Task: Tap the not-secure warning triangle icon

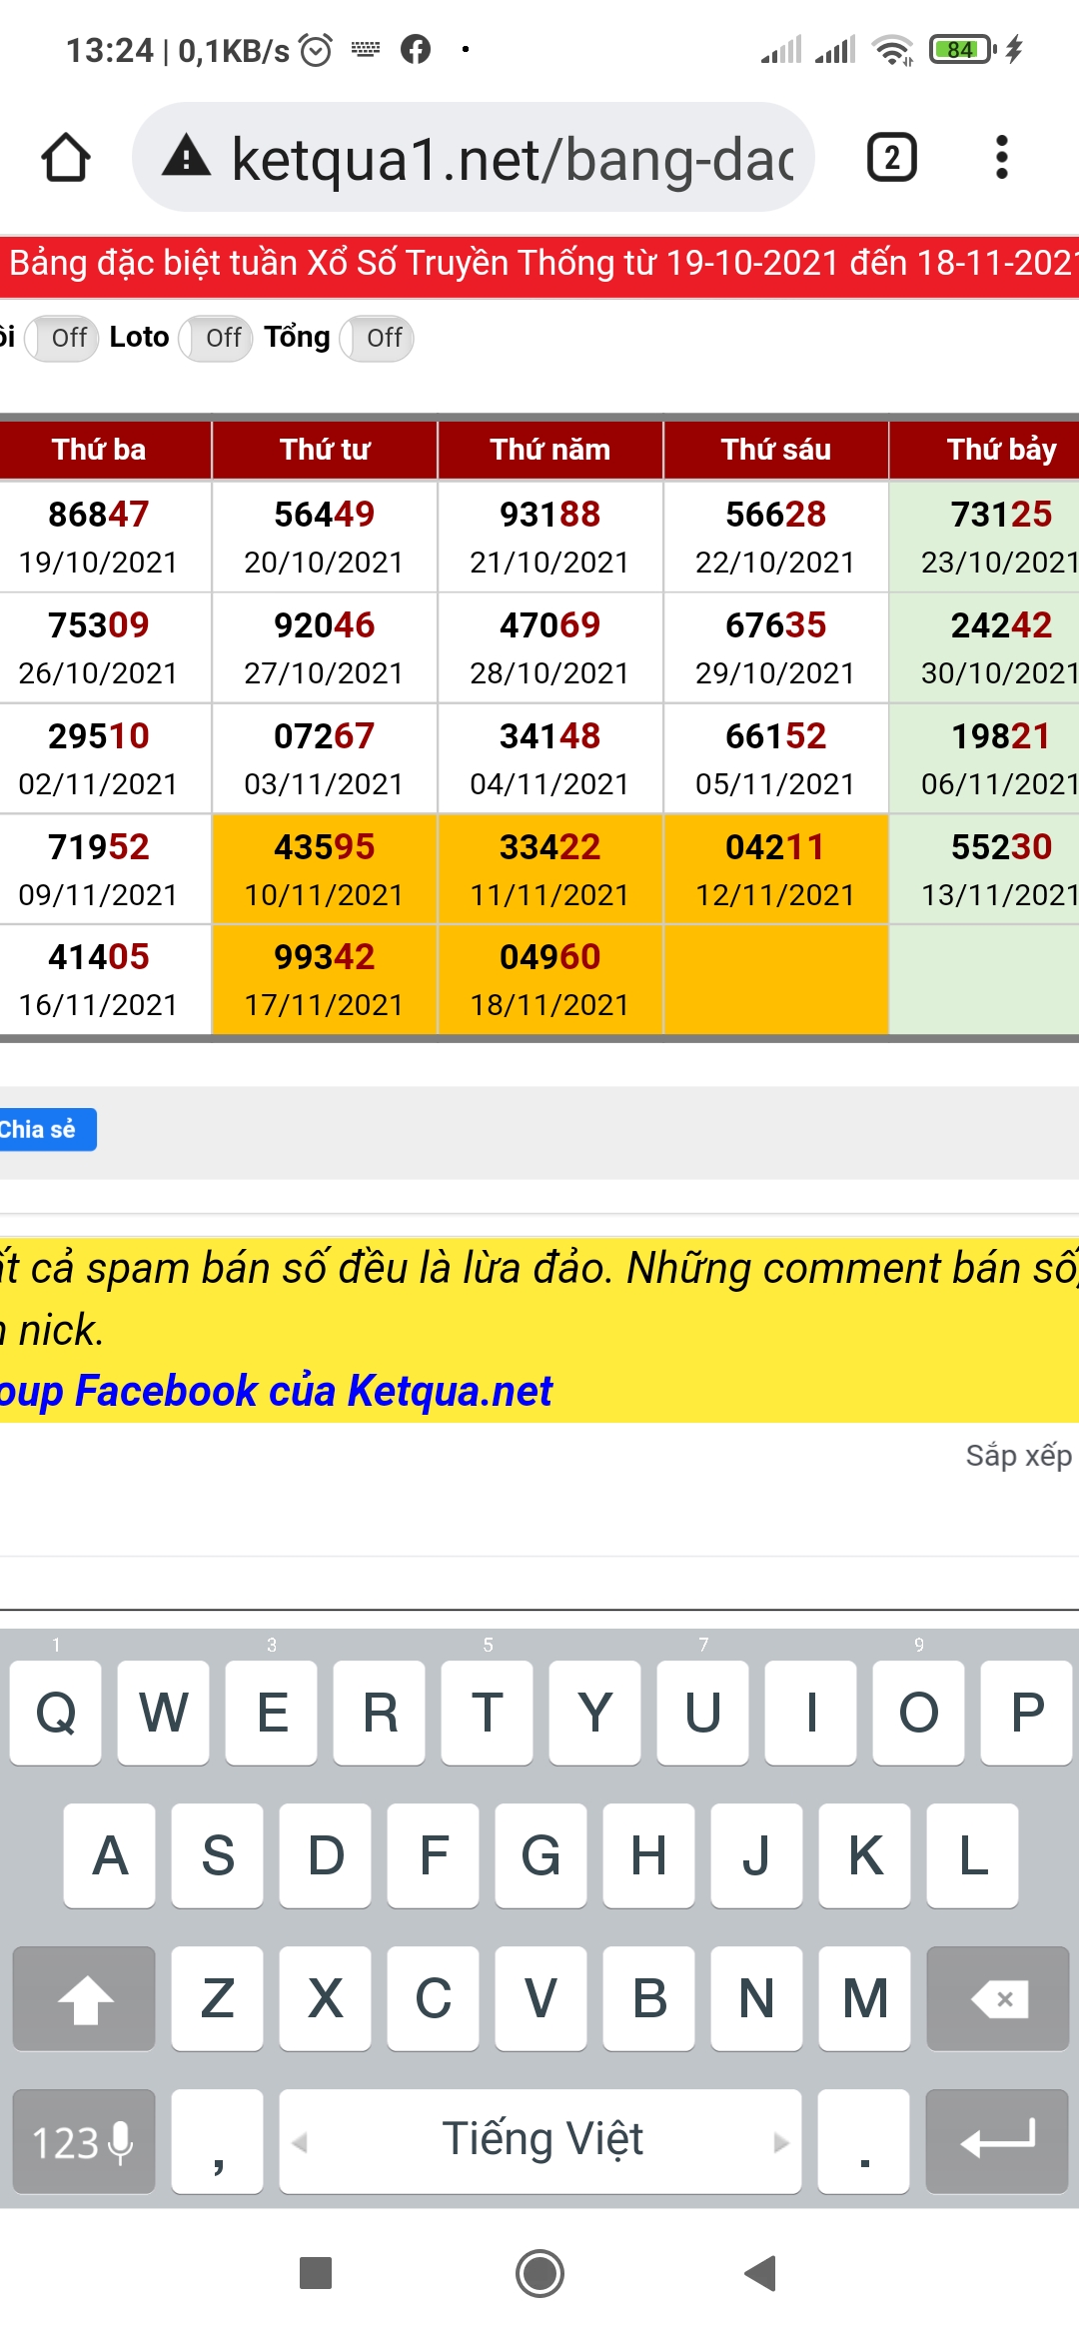Action: point(187,157)
